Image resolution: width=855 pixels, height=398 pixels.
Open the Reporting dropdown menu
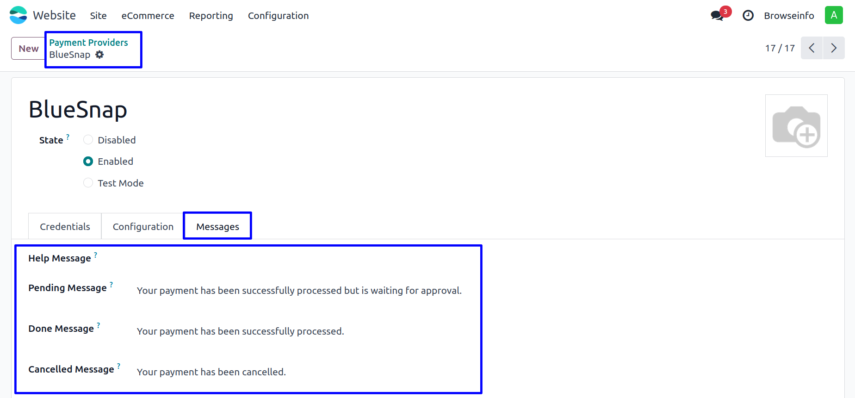tap(211, 16)
